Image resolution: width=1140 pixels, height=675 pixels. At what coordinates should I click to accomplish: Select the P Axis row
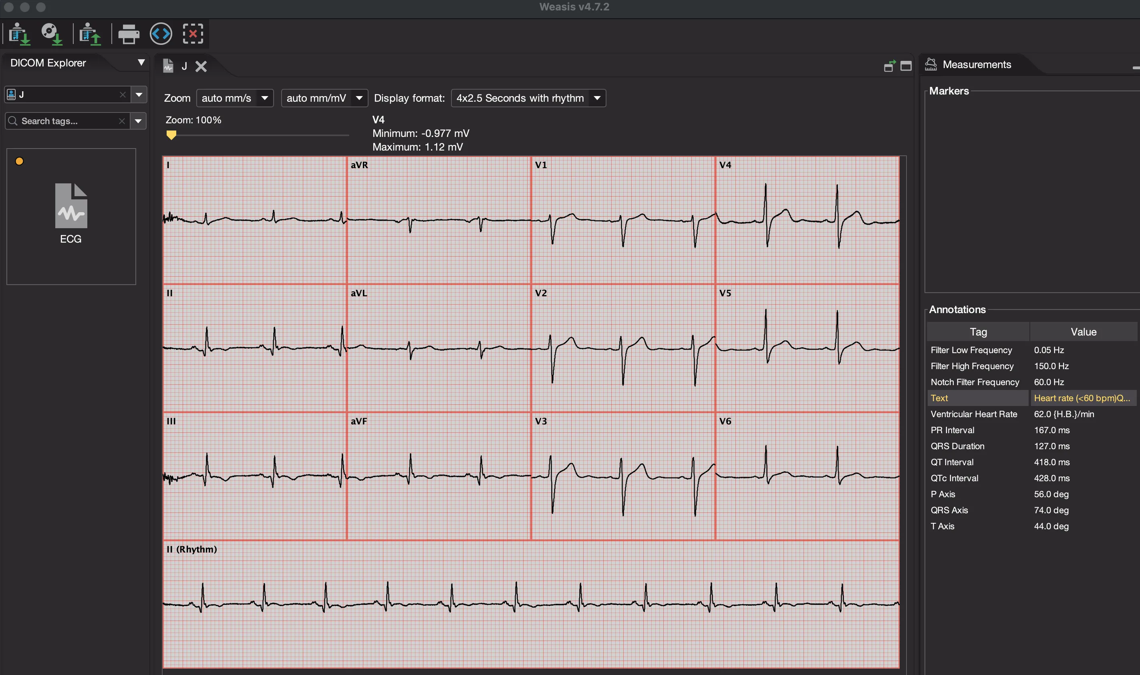pos(1032,494)
